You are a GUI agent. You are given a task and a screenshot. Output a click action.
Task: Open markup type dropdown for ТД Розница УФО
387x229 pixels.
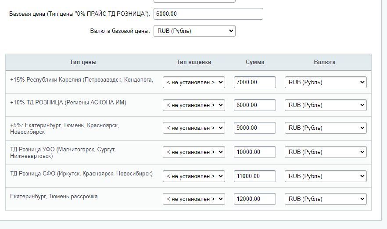click(x=193, y=152)
